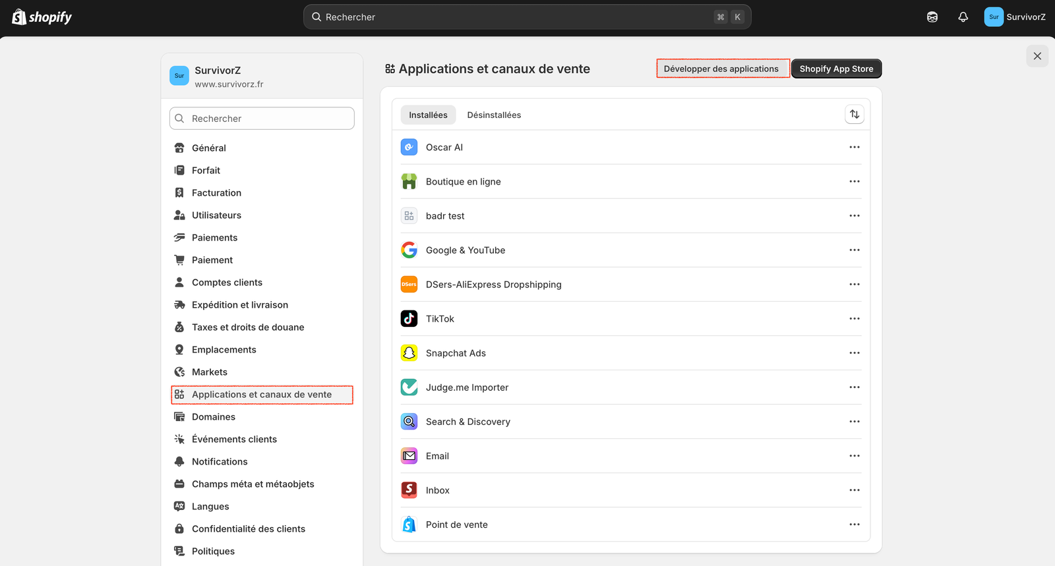1055x566 pixels.
Task: Open the three-dot menu for Inbox
Action: (x=854, y=490)
